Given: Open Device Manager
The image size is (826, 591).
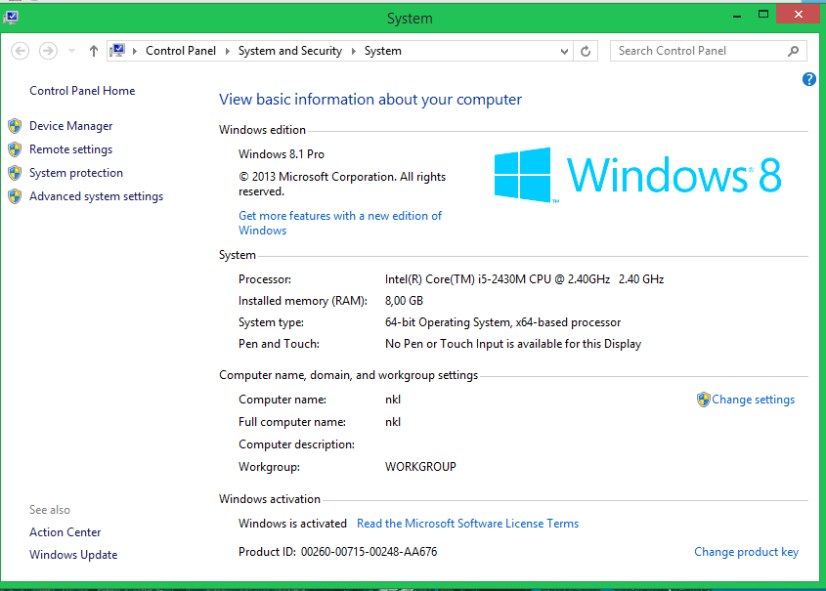Looking at the screenshot, I should pos(70,126).
